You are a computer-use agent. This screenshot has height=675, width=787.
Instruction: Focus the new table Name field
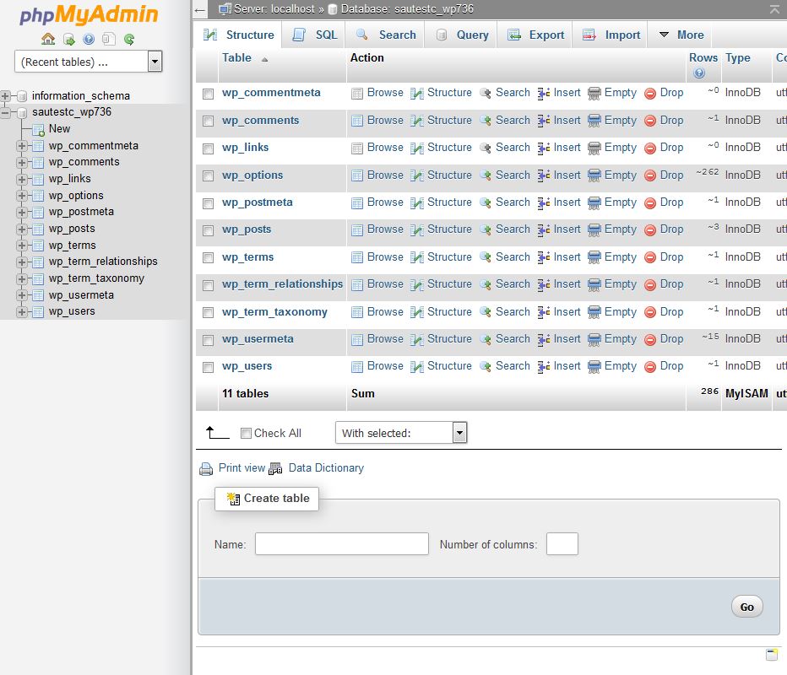click(x=342, y=544)
